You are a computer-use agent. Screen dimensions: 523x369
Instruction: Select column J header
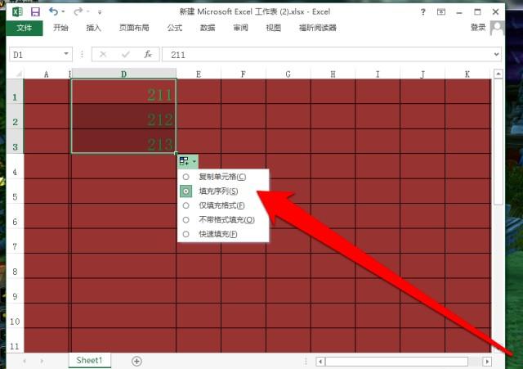pyautogui.click(x=422, y=74)
